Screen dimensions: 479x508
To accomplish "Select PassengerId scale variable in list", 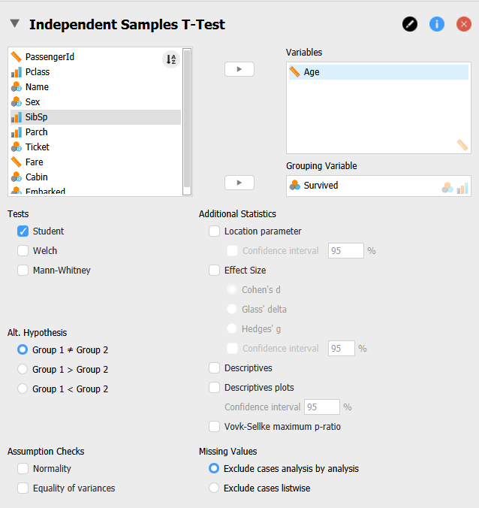I will (50, 57).
